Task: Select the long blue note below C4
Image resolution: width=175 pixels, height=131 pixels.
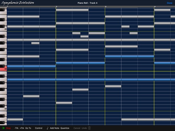Action: tap(91, 80)
